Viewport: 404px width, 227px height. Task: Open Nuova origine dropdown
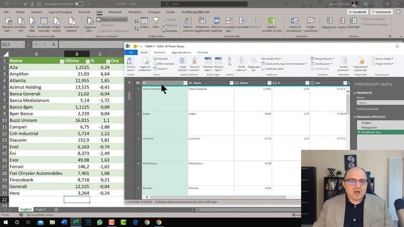(x=383, y=59)
